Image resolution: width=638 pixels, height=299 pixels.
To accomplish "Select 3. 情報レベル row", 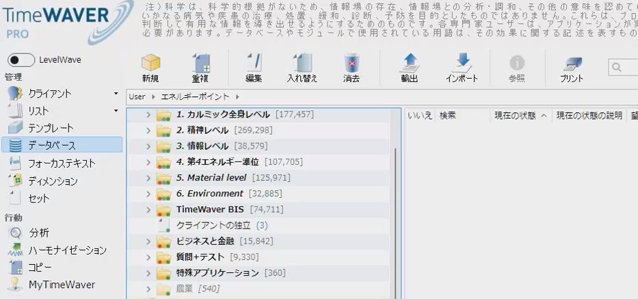I will tap(258, 146).
